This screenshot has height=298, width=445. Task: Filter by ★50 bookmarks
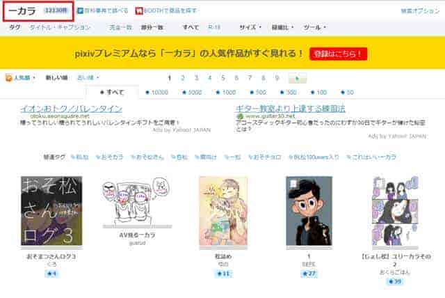(x=347, y=93)
